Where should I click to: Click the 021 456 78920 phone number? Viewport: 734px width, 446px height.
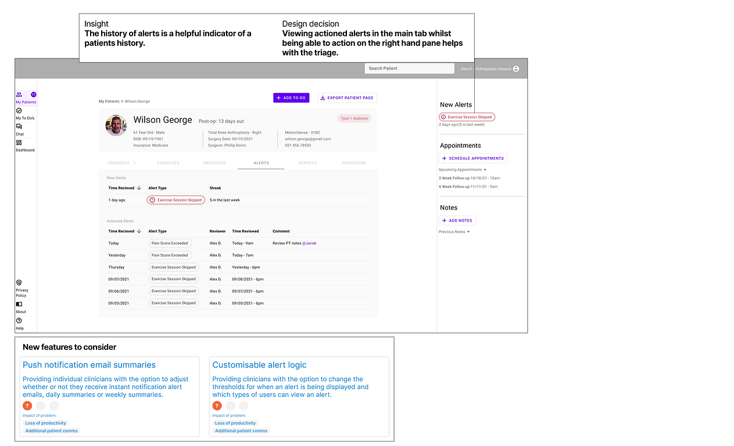(298, 146)
